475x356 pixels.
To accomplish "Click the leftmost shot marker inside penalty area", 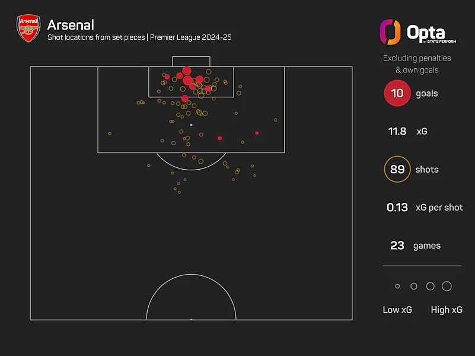I will click(x=110, y=133).
